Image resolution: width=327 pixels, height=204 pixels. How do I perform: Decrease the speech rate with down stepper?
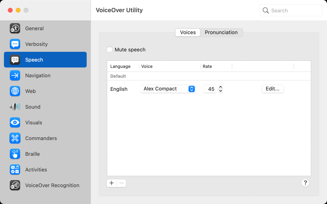(221, 91)
